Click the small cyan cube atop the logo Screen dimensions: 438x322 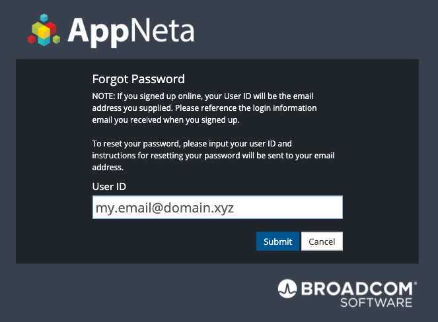pos(44,18)
